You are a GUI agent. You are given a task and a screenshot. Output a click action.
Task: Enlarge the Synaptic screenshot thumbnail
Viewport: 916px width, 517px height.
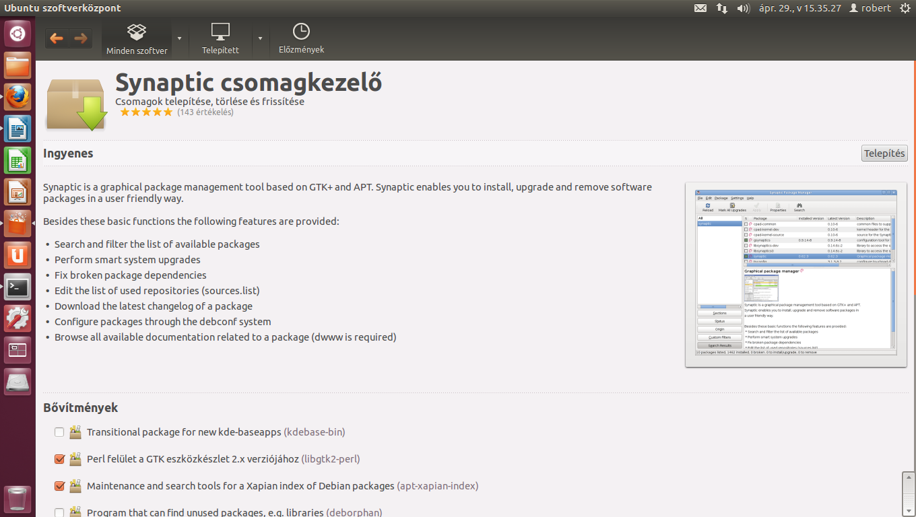pos(796,274)
